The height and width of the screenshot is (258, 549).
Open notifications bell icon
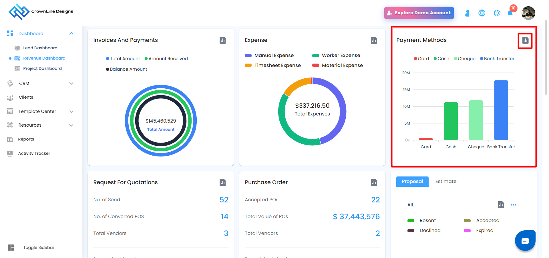coord(510,13)
